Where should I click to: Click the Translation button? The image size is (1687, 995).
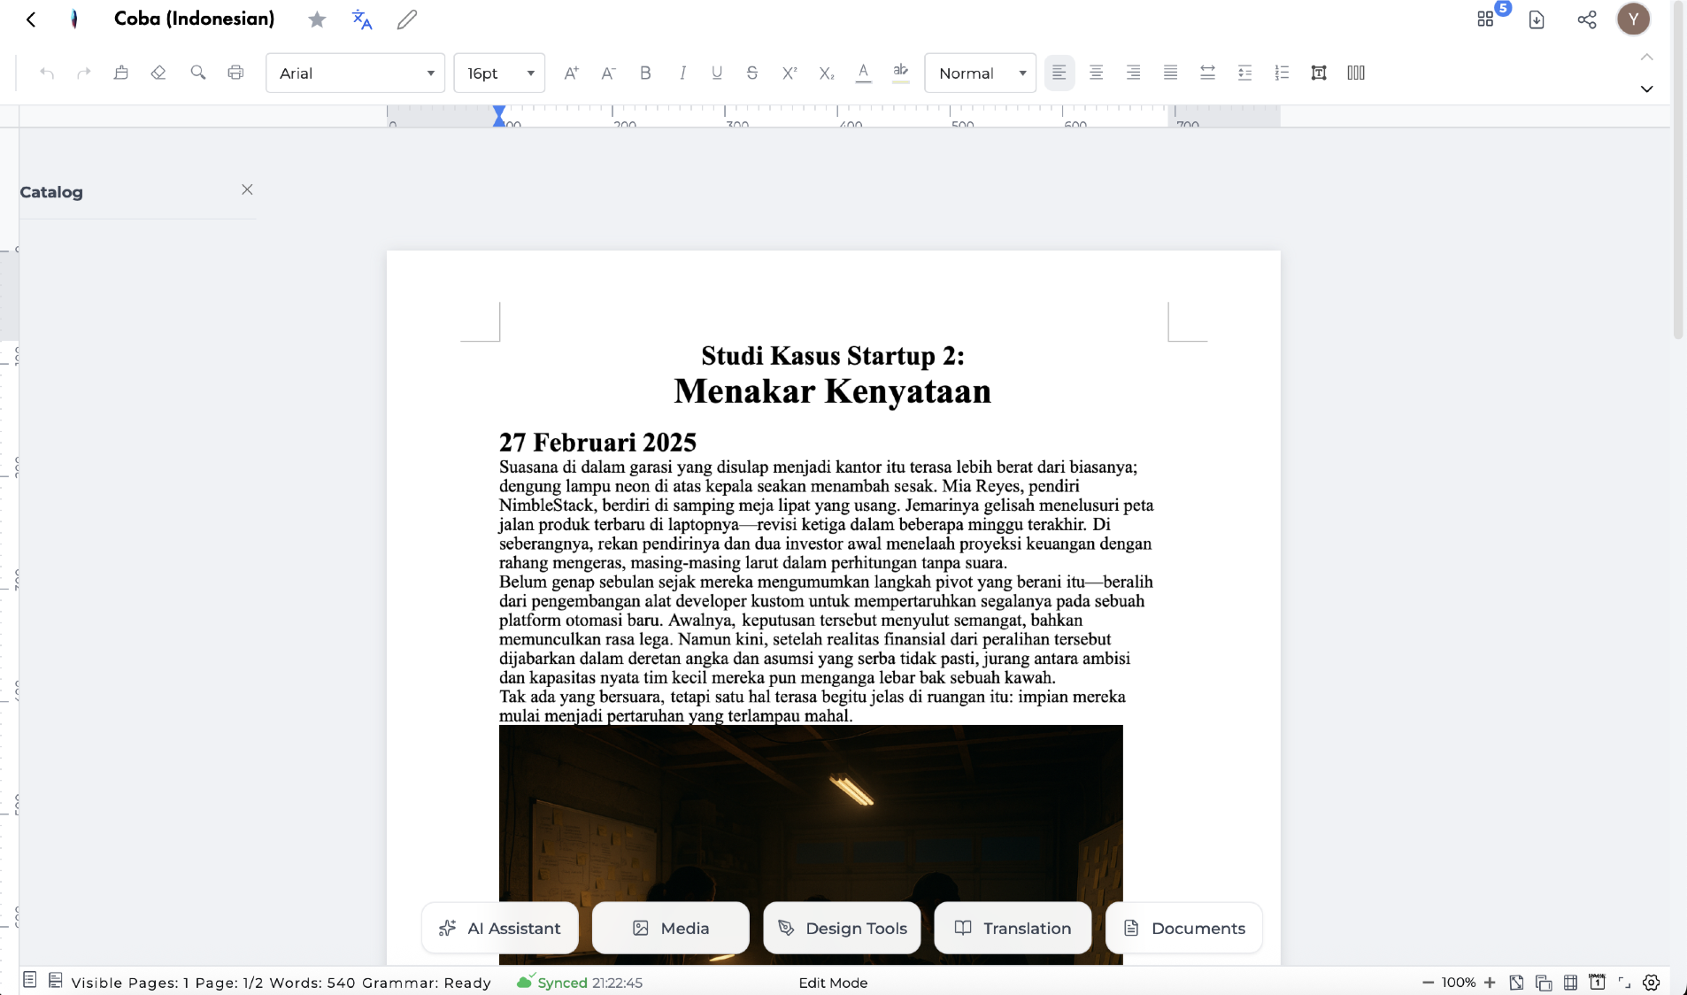click(1013, 928)
